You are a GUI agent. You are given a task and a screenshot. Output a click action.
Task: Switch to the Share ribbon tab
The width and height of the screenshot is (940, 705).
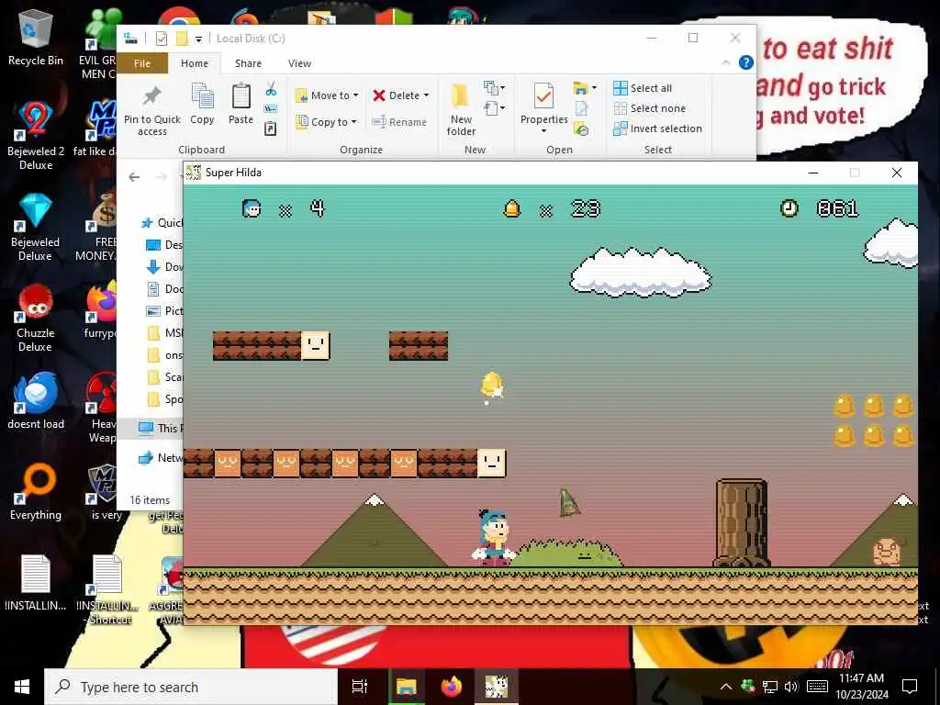pyautogui.click(x=248, y=63)
